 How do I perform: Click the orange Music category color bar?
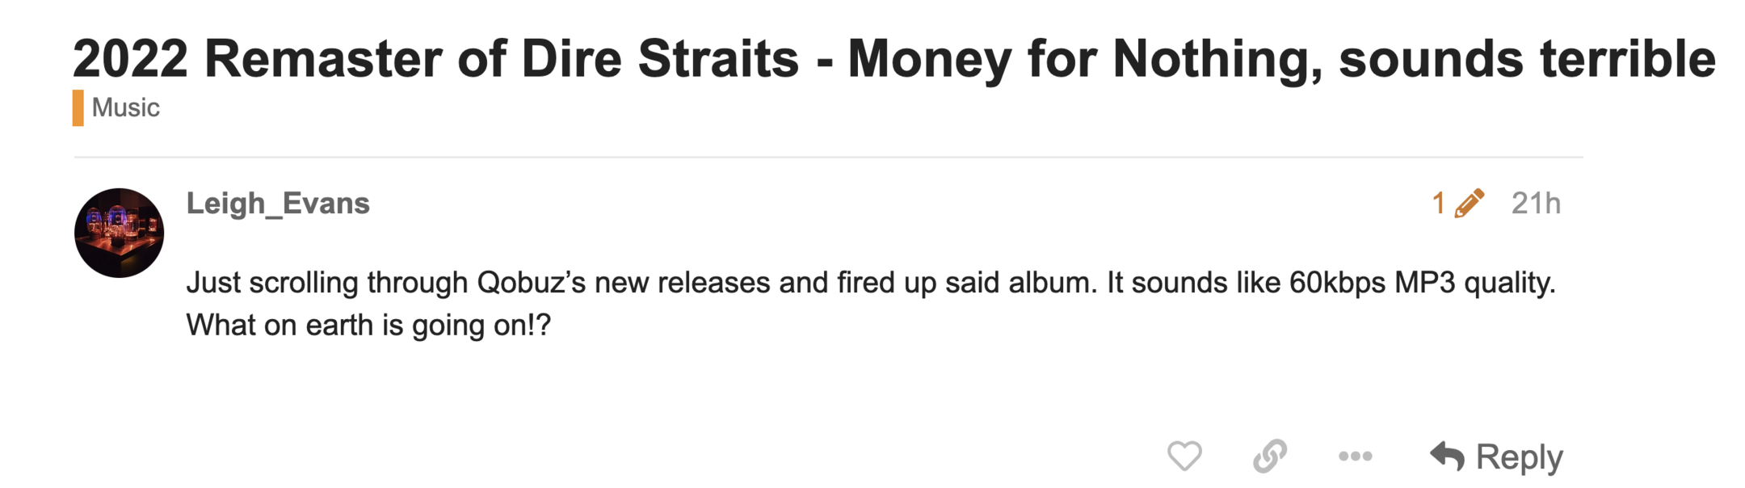coord(78,107)
